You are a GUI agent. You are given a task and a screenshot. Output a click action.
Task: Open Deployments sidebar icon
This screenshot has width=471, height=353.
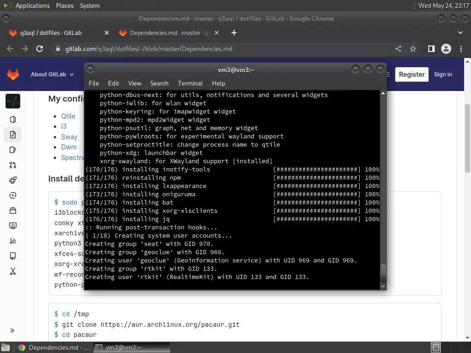click(x=13, y=195)
